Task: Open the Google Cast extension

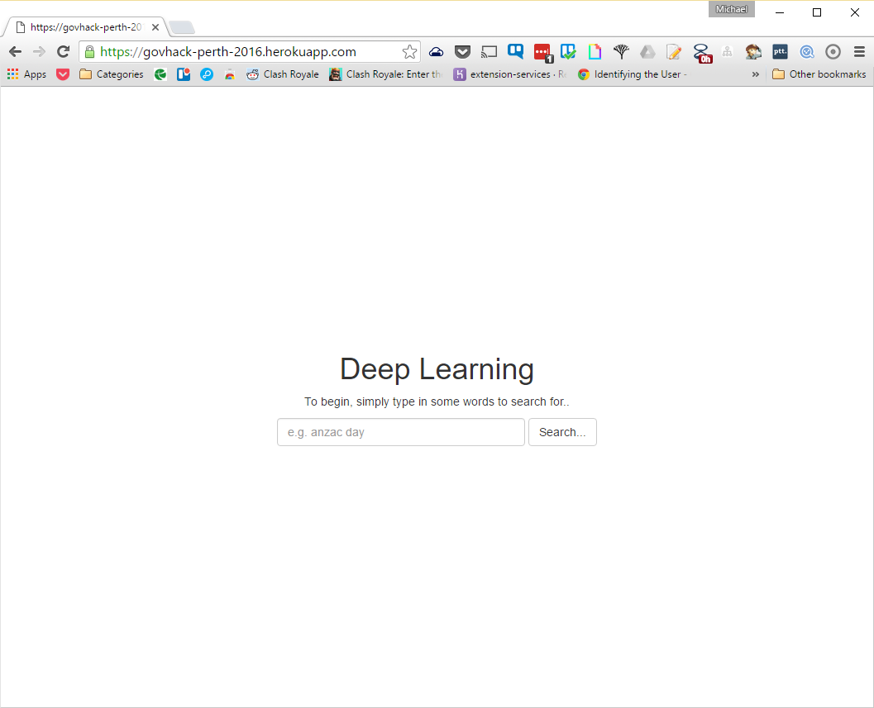Action: click(489, 52)
